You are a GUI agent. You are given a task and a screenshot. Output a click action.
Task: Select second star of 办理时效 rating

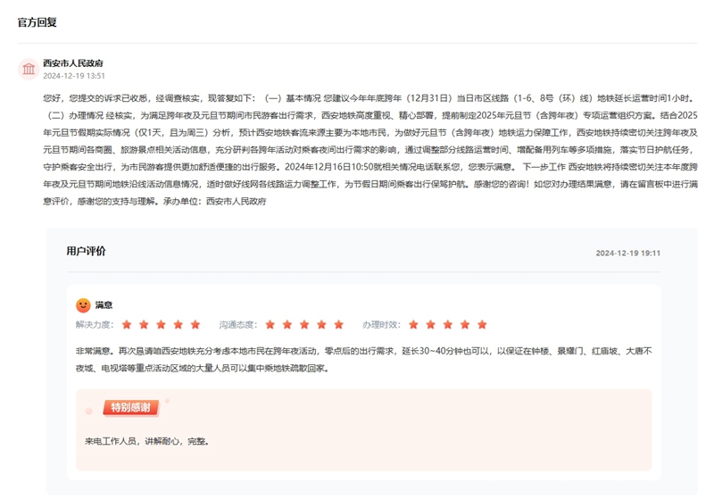pyautogui.click(x=431, y=325)
